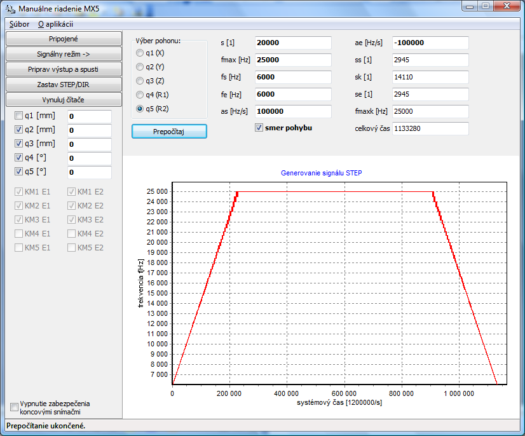Click the sk [1] value field

pos(430,77)
